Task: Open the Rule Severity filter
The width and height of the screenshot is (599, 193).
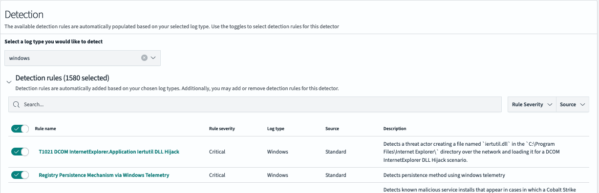Action: [x=532, y=104]
